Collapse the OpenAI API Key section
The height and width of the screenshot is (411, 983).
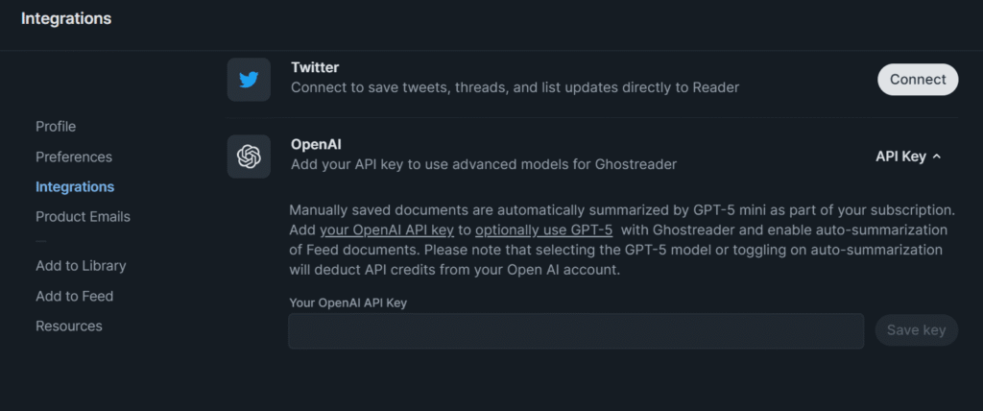[x=908, y=157]
